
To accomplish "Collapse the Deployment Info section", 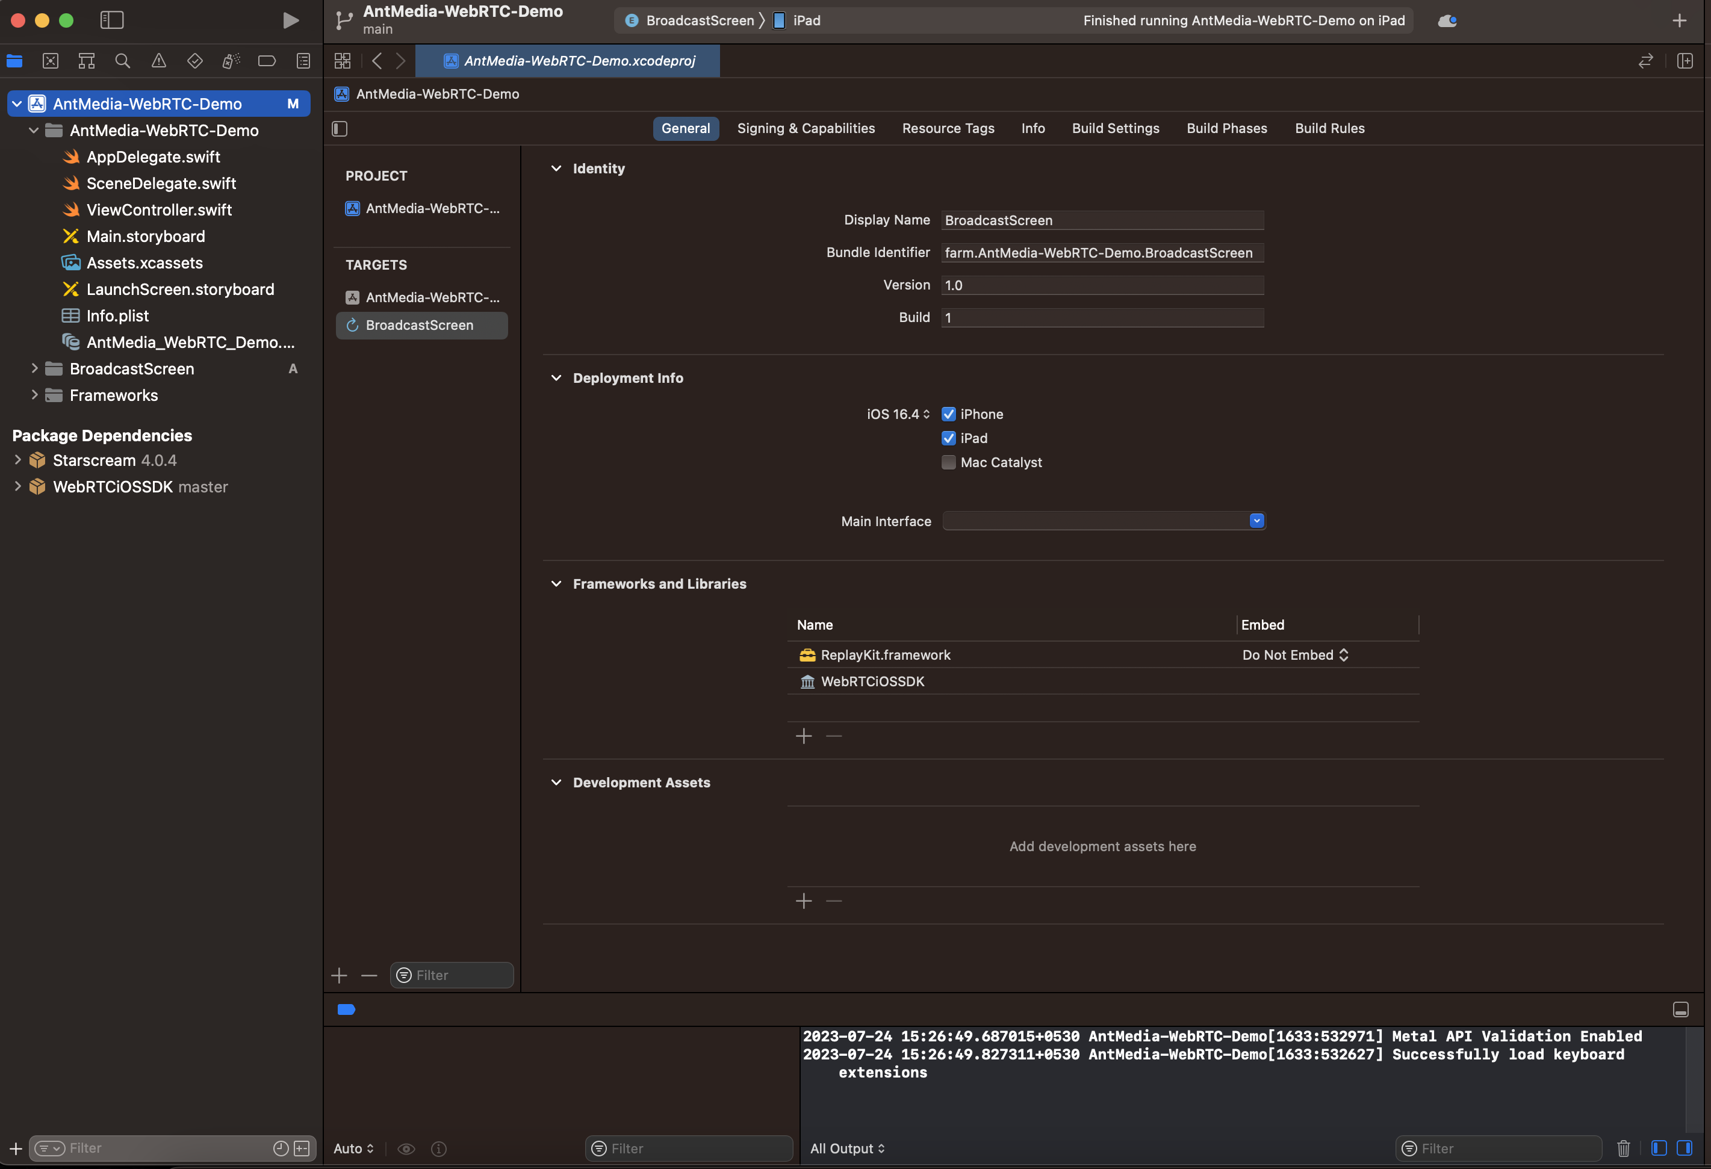I will point(556,377).
